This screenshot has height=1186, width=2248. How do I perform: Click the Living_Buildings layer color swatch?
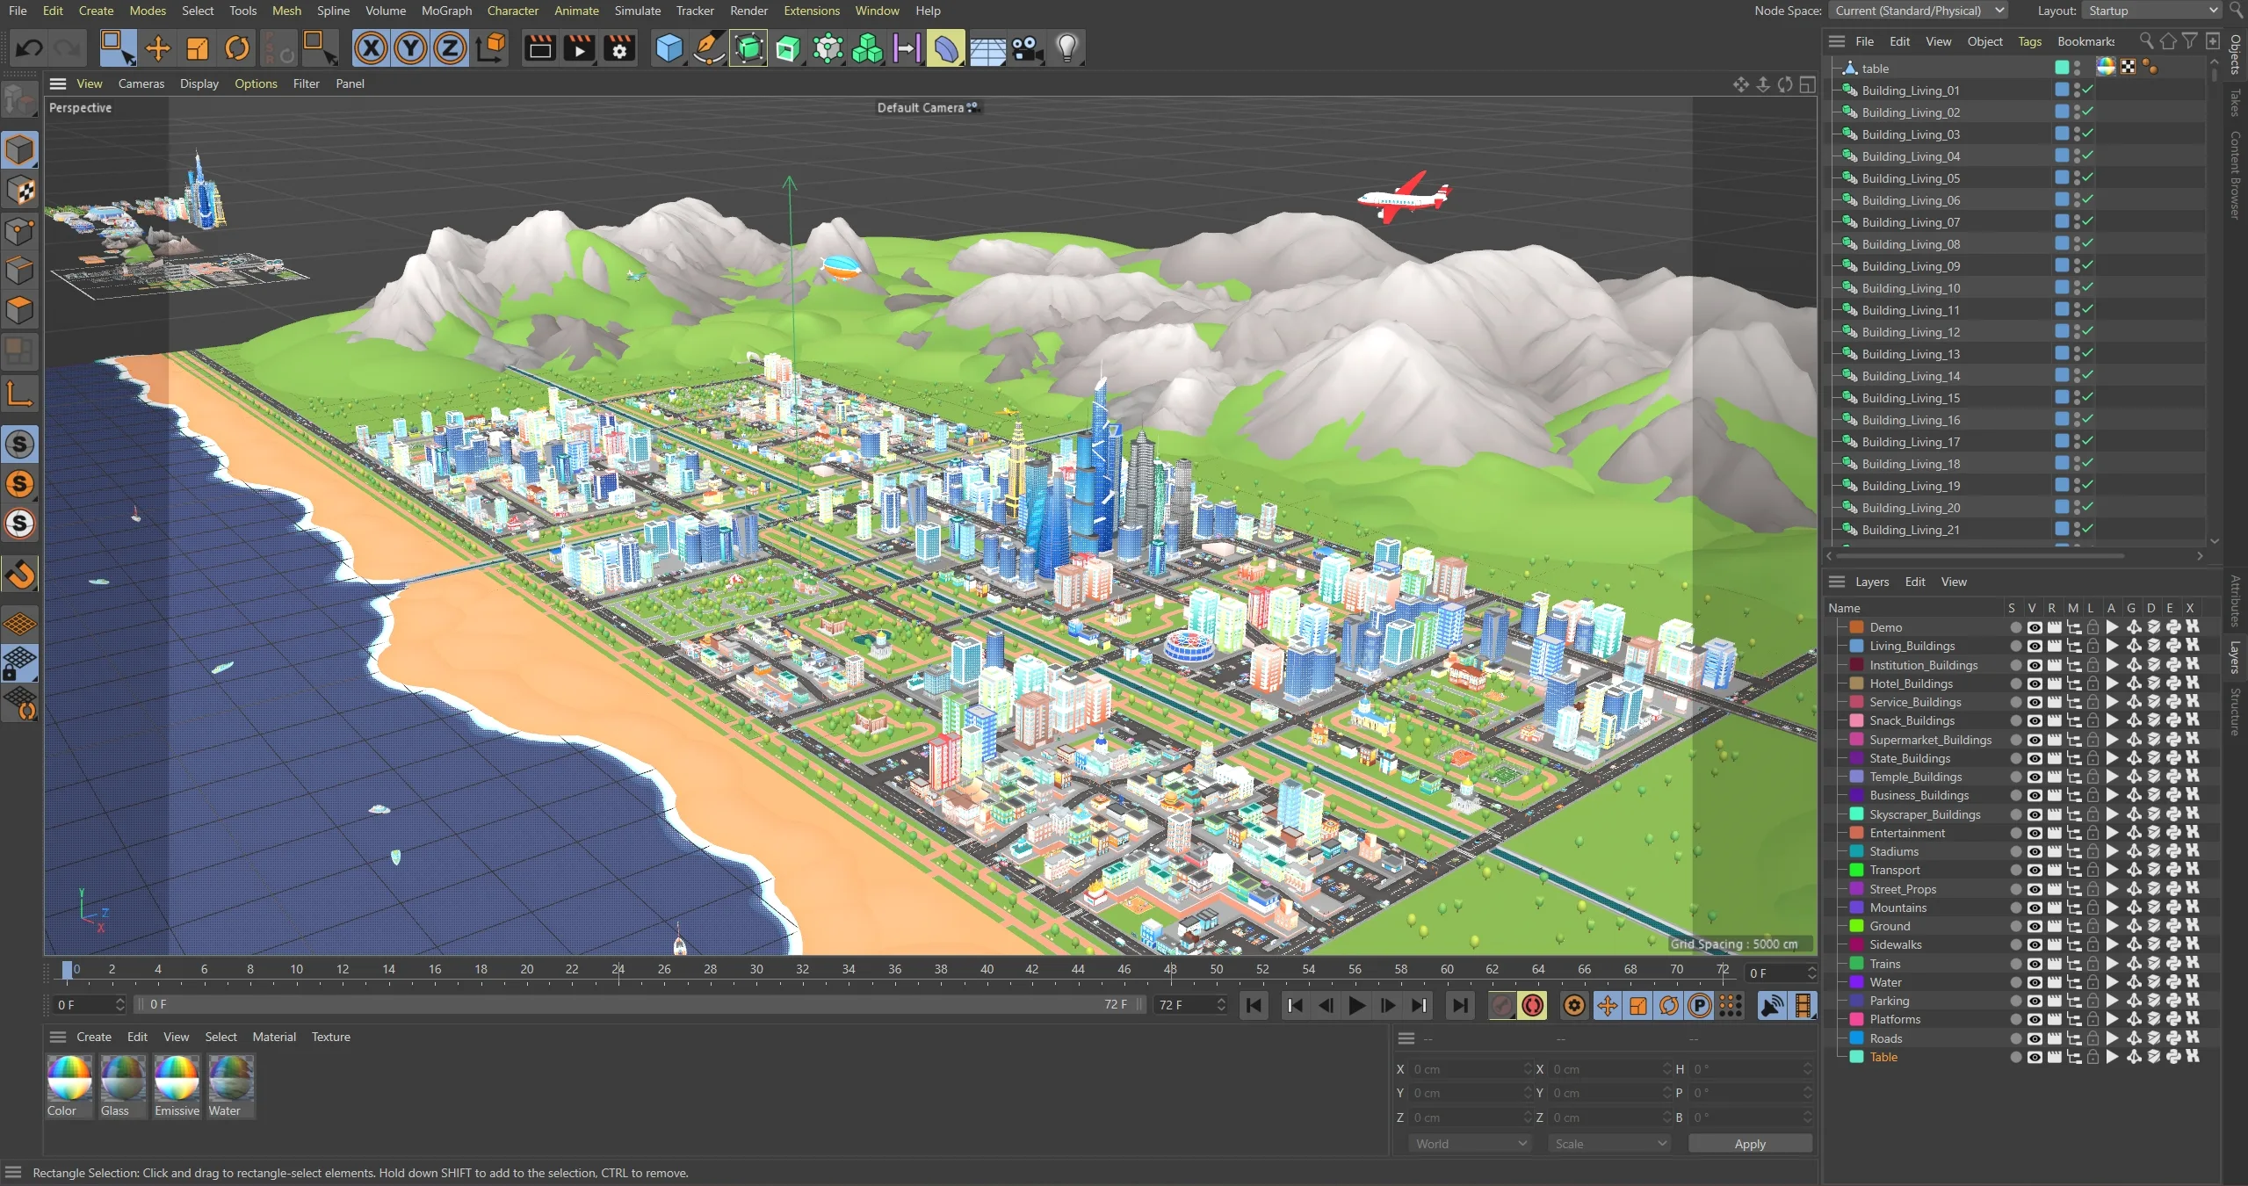coord(1857,646)
